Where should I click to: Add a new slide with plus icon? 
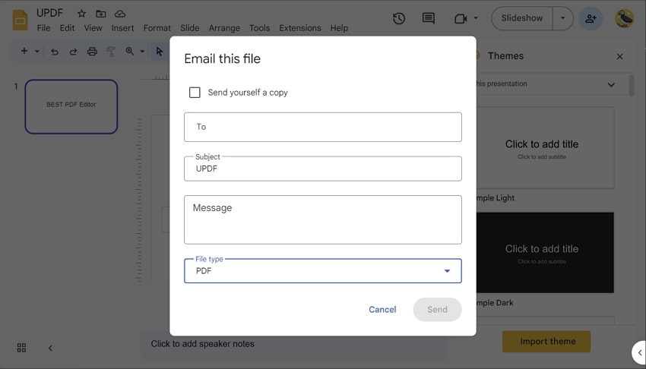[x=24, y=51]
